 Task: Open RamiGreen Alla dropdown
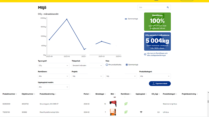pos(54,76)
